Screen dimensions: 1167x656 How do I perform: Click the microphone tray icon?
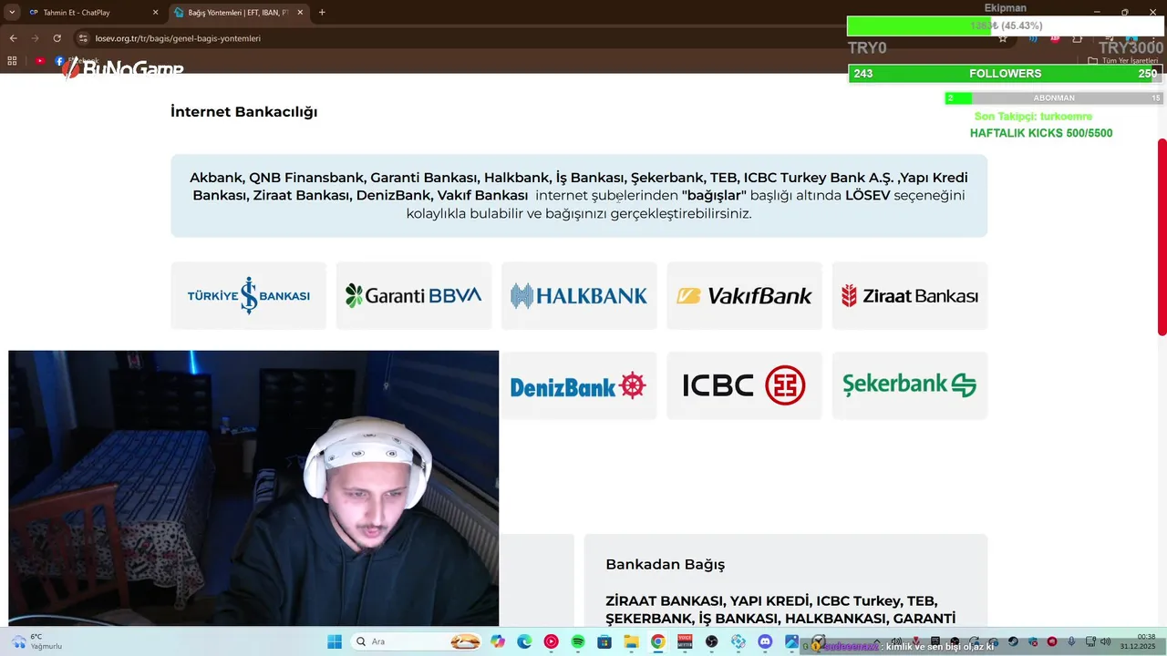coord(1071,641)
